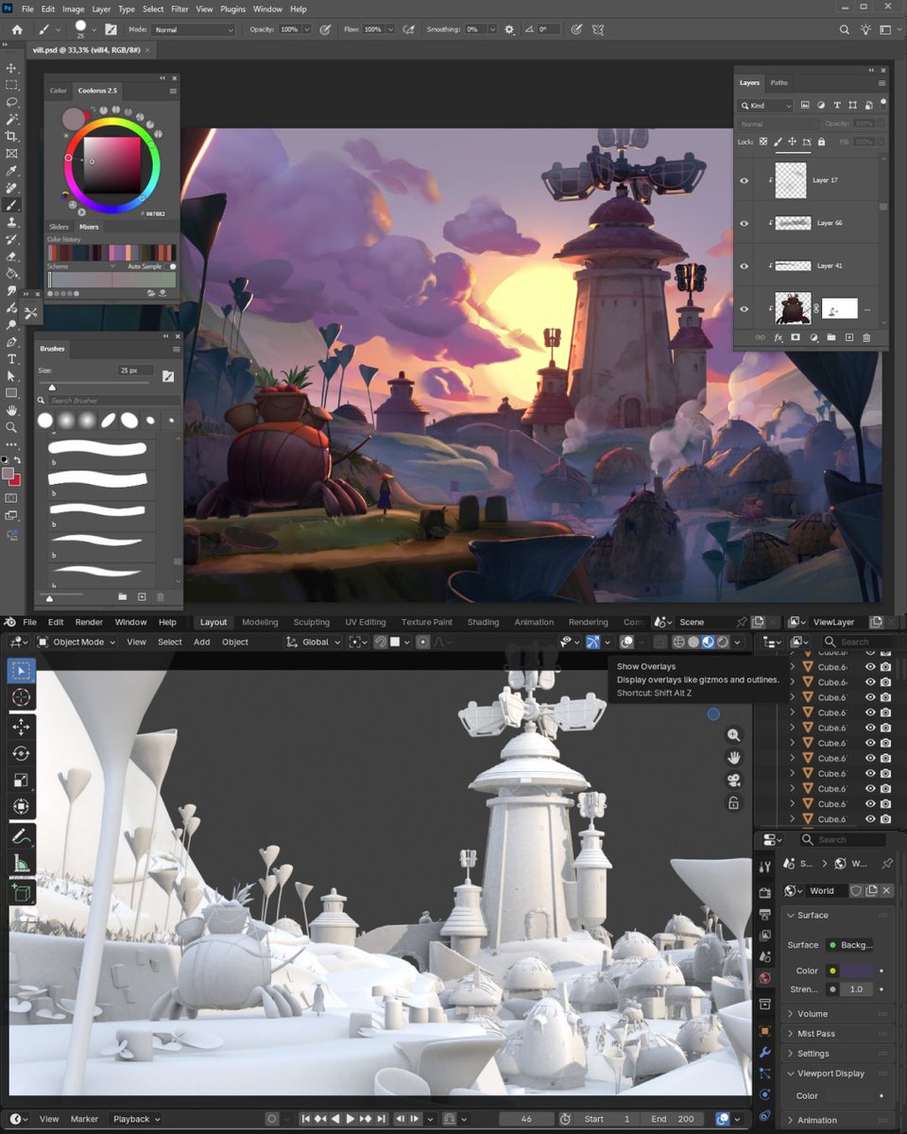Click the World surface Color swatch
Screen dimensions: 907x1134
point(855,971)
